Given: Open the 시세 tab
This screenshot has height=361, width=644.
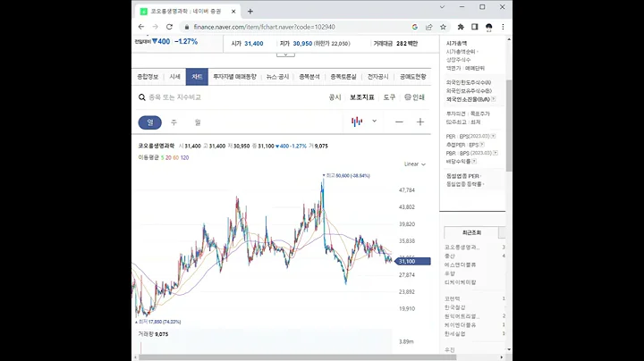Looking at the screenshot, I should click(175, 77).
